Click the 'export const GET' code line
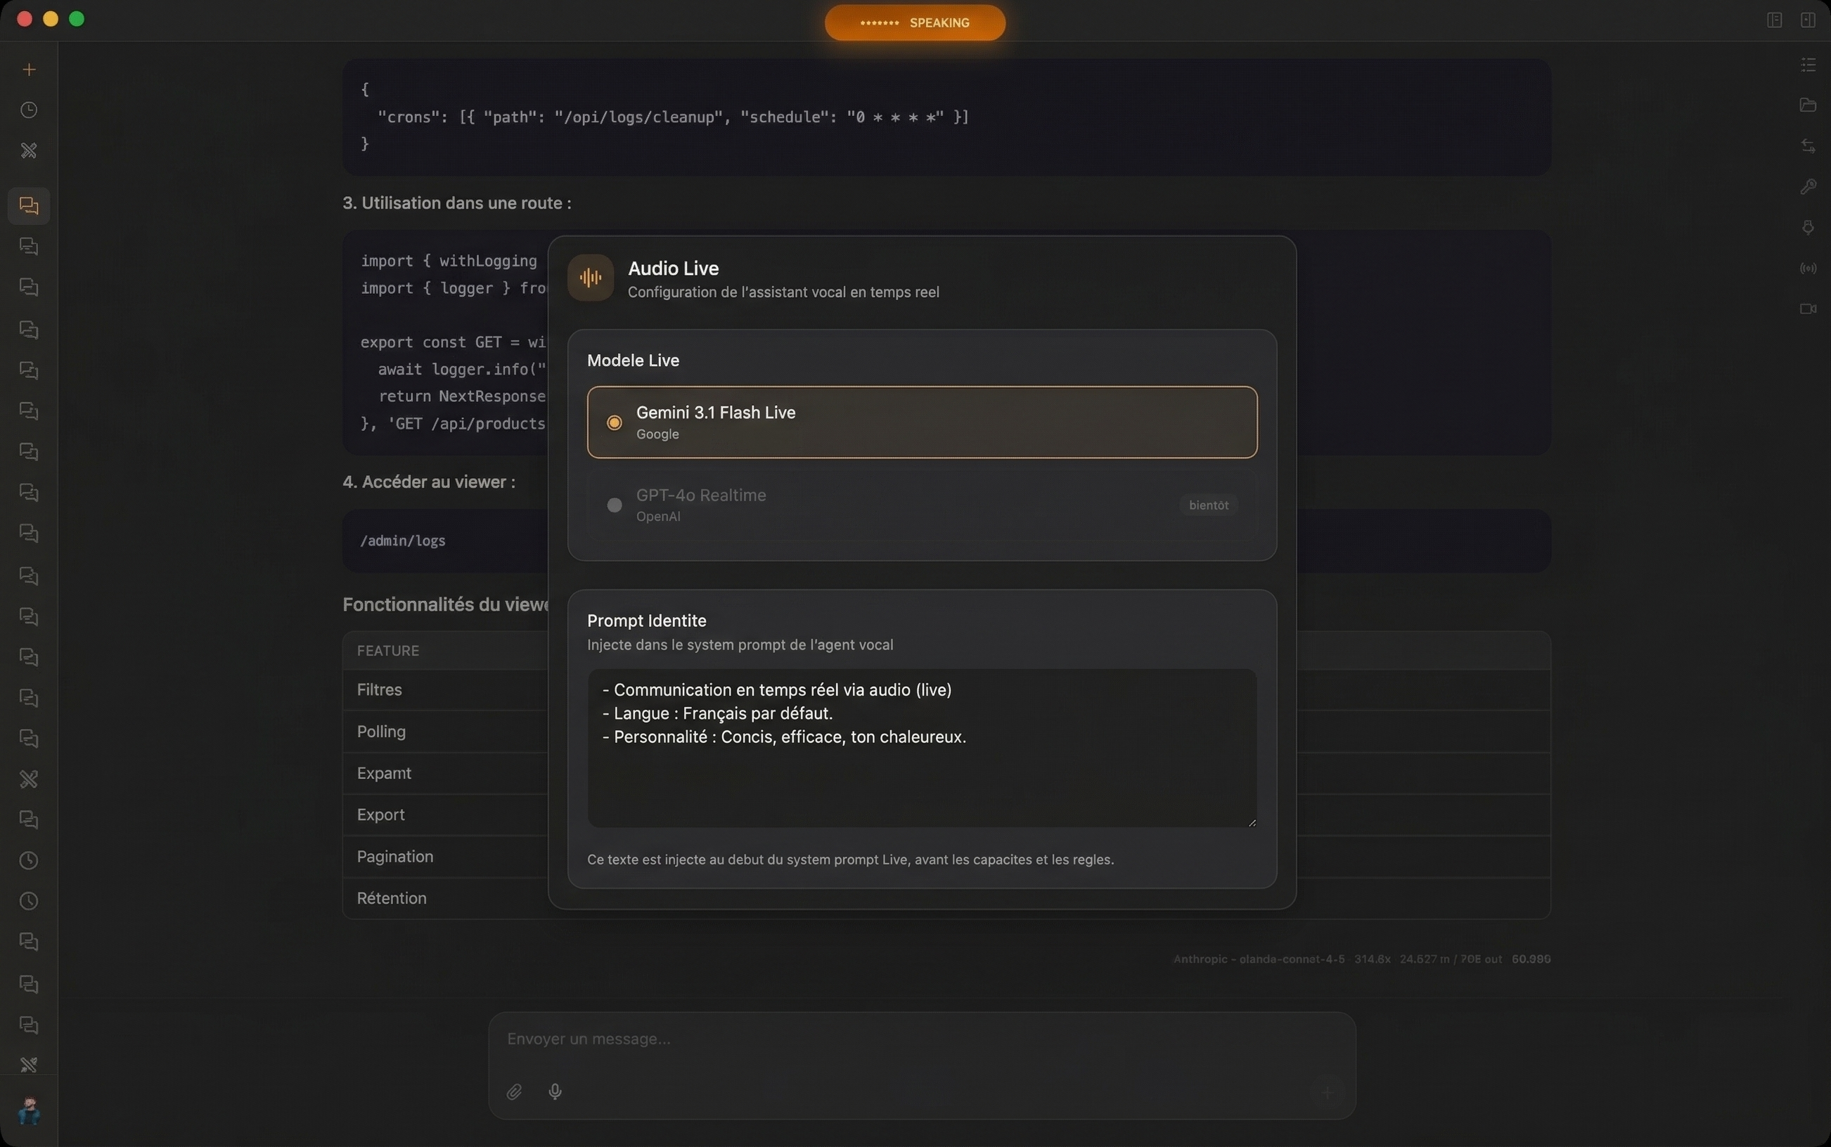This screenshot has height=1147, width=1831. pyautogui.click(x=453, y=342)
